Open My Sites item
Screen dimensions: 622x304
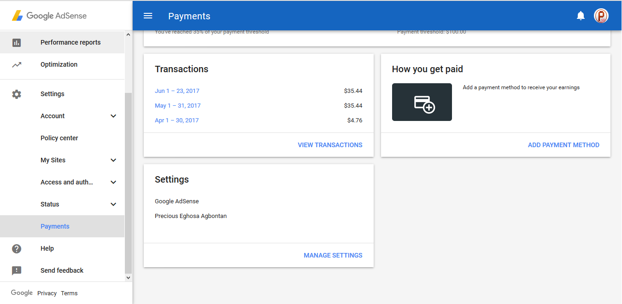(62, 160)
